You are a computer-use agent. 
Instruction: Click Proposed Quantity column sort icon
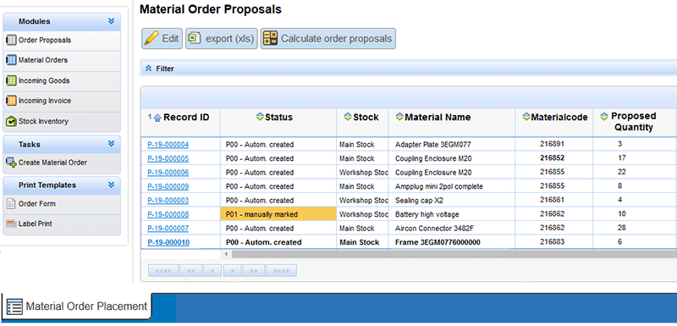604,116
